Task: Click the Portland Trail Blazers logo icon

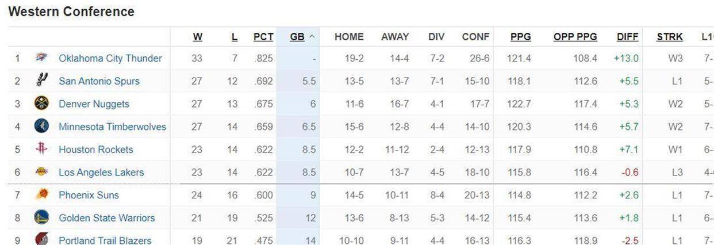Action: pyautogui.click(x=41, y=239)
